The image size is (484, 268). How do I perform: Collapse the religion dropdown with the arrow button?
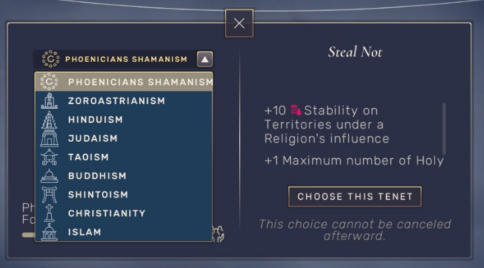pyautogui.click(x=205, y=59)
